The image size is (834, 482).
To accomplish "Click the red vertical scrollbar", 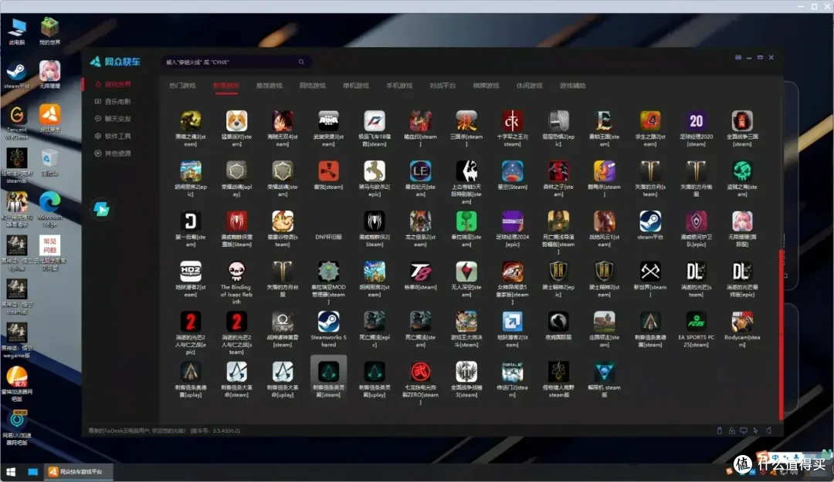I will pyautogui.click(x=781, y=334).
